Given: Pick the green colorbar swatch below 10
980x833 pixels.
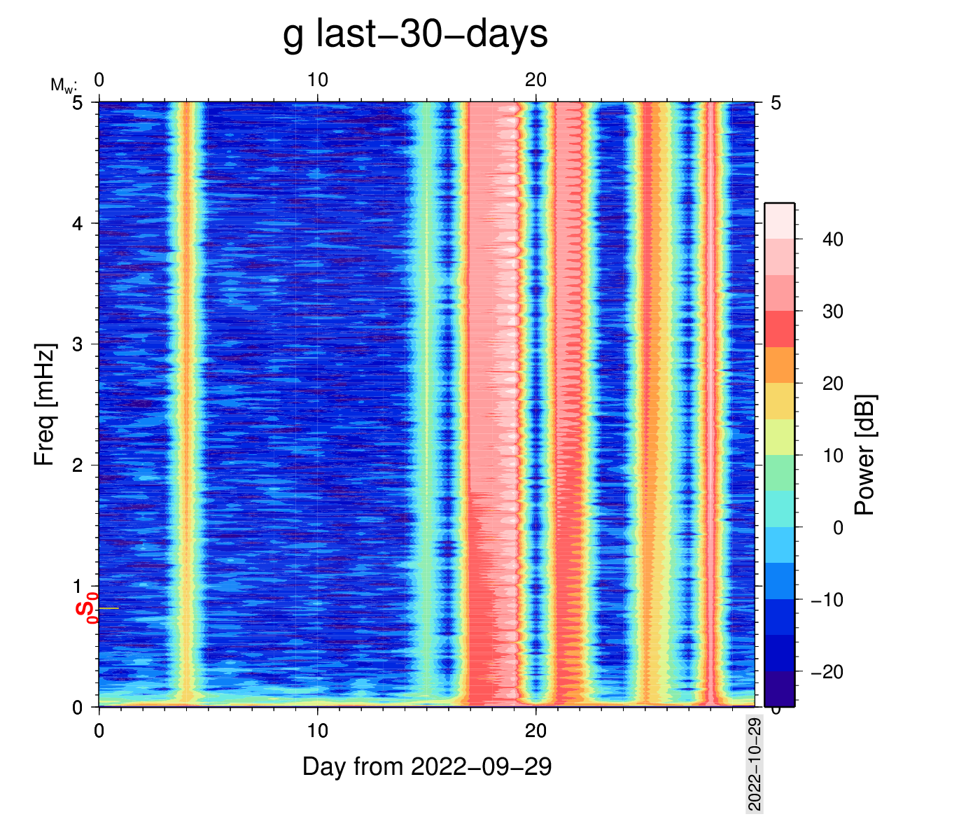Looking at the screenshot, I should [x=779, y=472].
